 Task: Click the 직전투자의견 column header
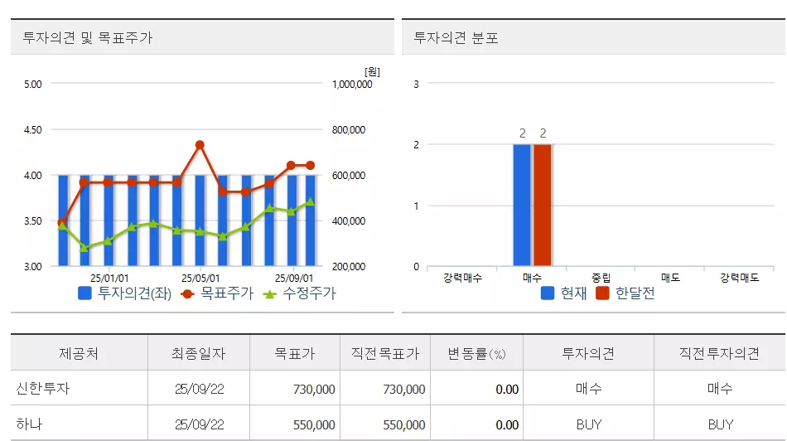(x=719, y=354)
